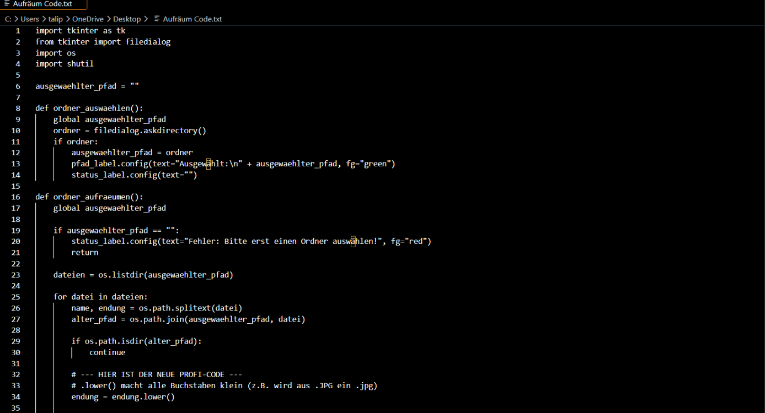Place cursor on "import os" line
765x413 pixels.
pos(56,53)
